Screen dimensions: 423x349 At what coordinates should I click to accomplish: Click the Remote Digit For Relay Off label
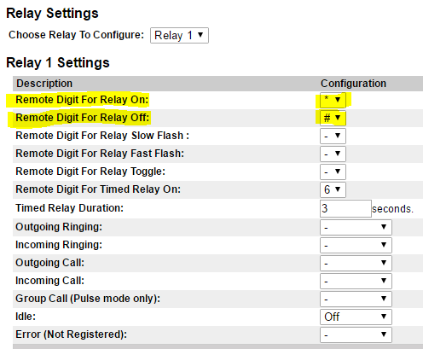(83, 118)
